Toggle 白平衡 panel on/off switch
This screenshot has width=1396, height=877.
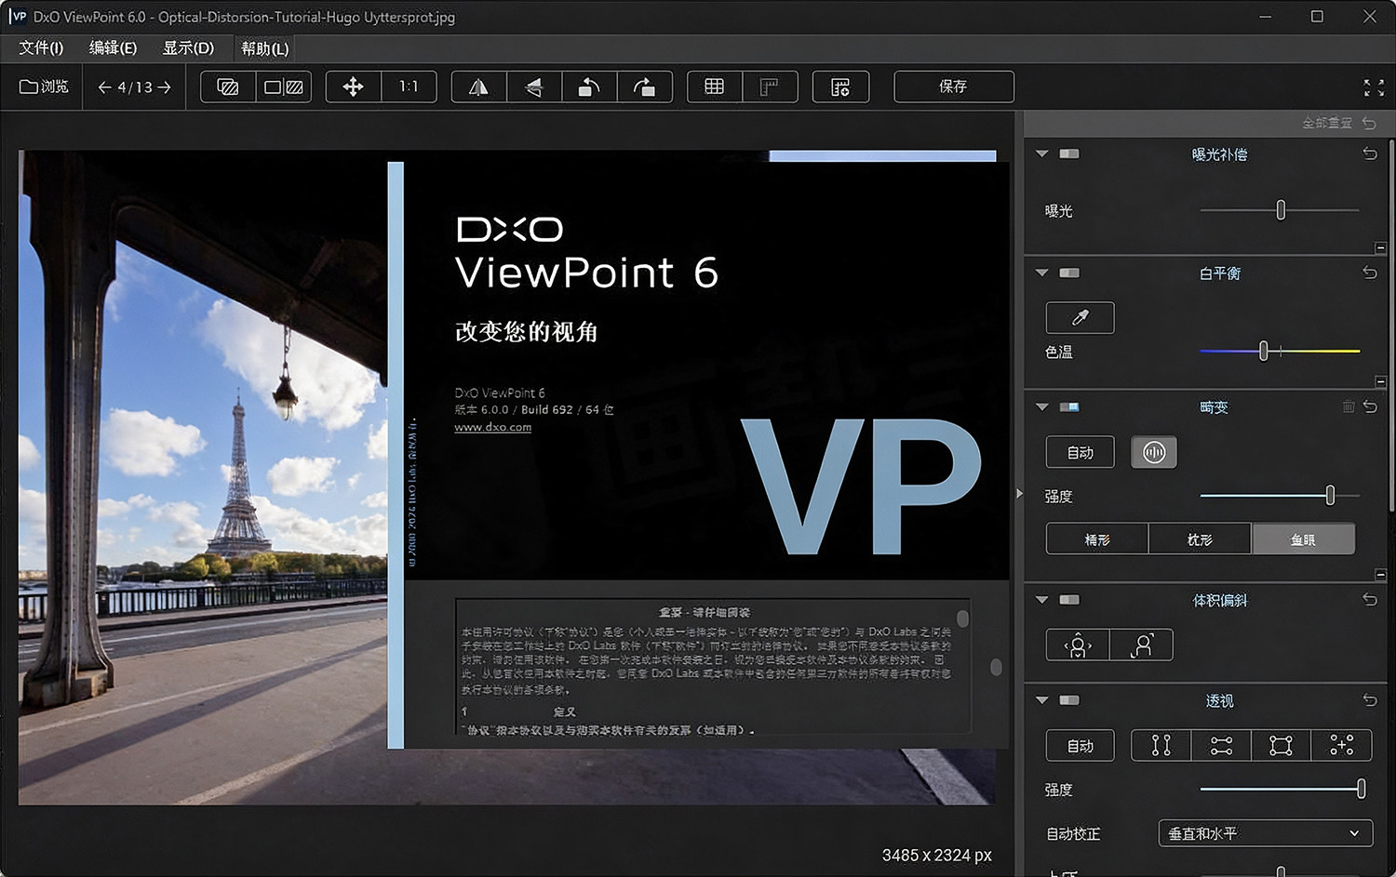coord(1069,272)
